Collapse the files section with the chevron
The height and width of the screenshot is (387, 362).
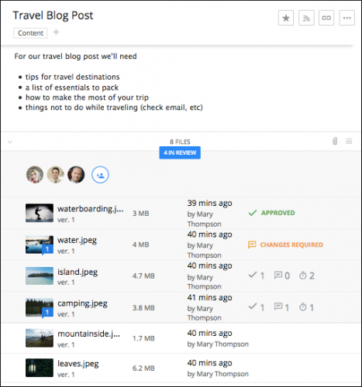(10, 142)
